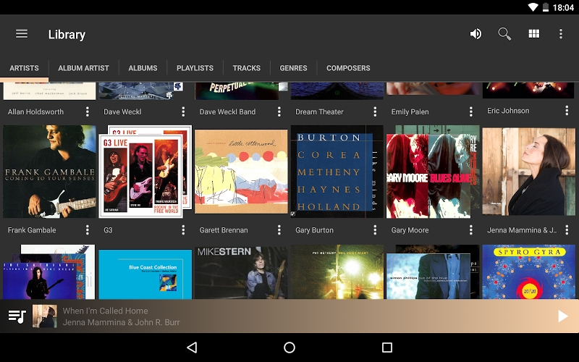Open options for Garett Brennan
Image resolution: width=579 pixels, height=362 pixels.
[x=279, y=230]
